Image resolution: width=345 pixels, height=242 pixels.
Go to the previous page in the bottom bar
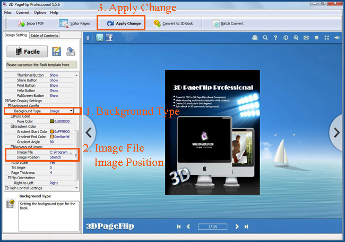(188, 227)
